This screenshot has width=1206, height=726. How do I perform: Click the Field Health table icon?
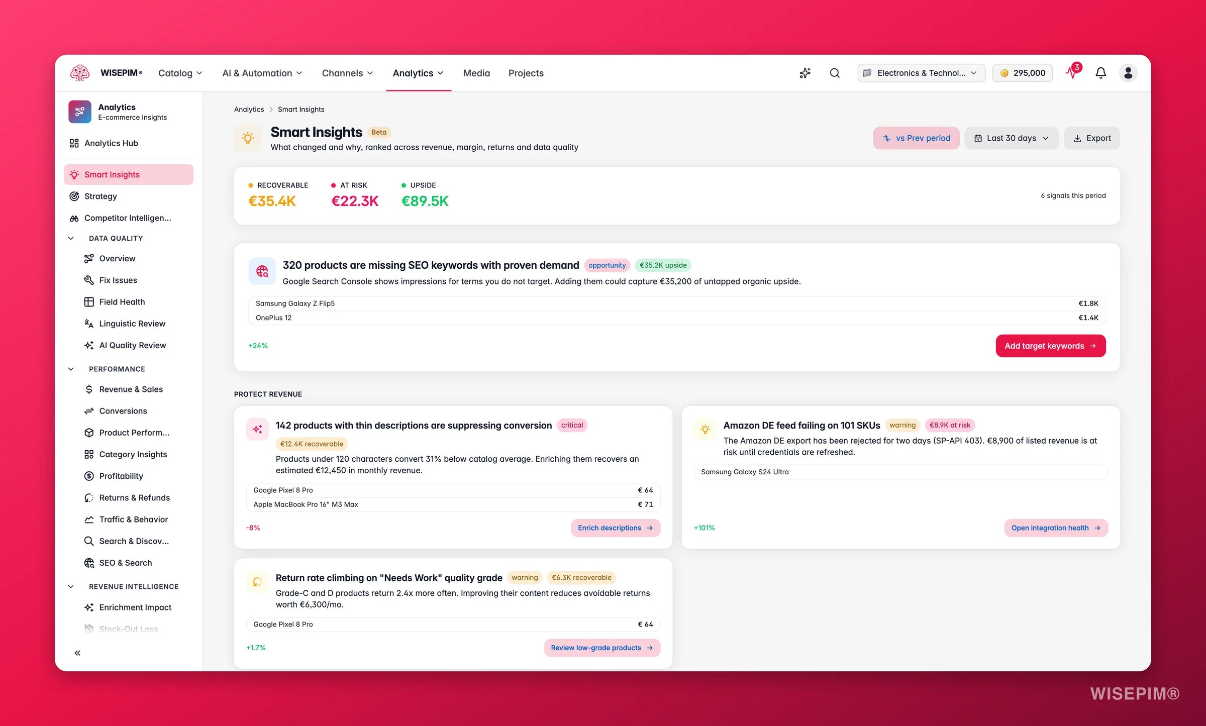[89, 302]
